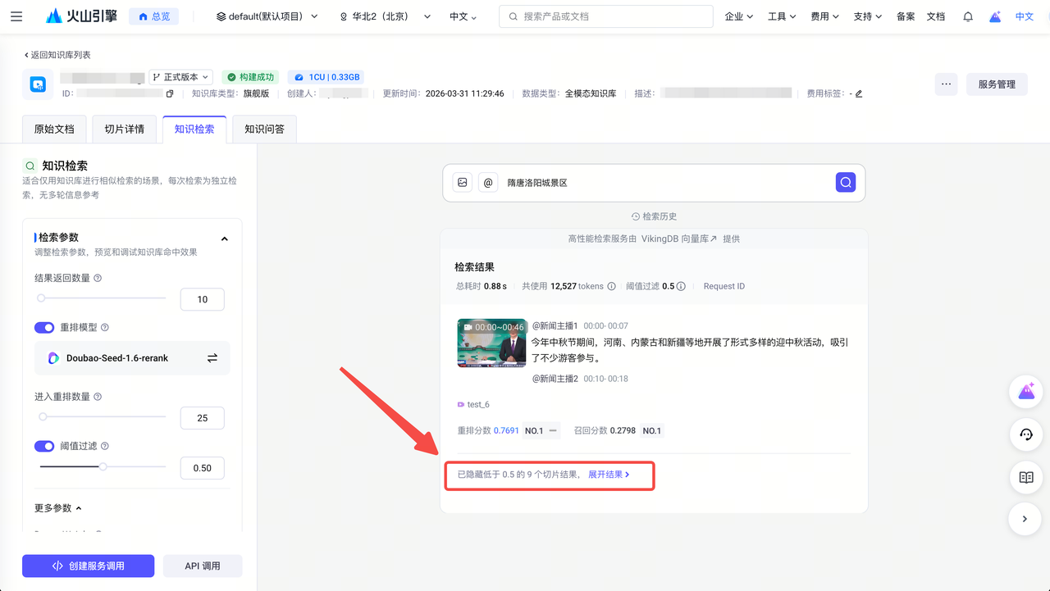The width and height of the screenshot is (1050, 591).
Task: Click the image upload icon in search box
Action: tap(463, 183)
